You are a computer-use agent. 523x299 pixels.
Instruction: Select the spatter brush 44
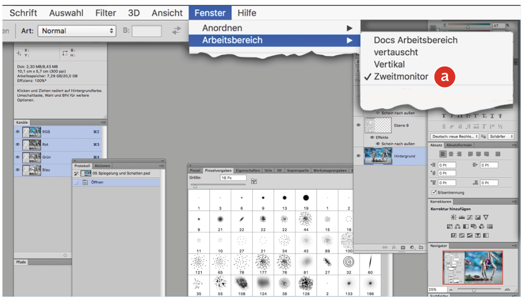pyautogui.click(x=306, y=221)
